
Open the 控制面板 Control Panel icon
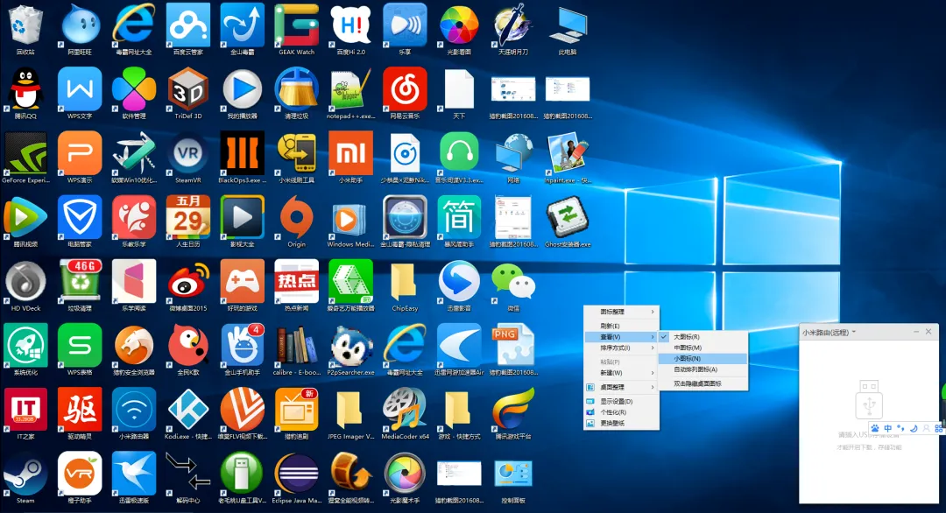(513, 480)
